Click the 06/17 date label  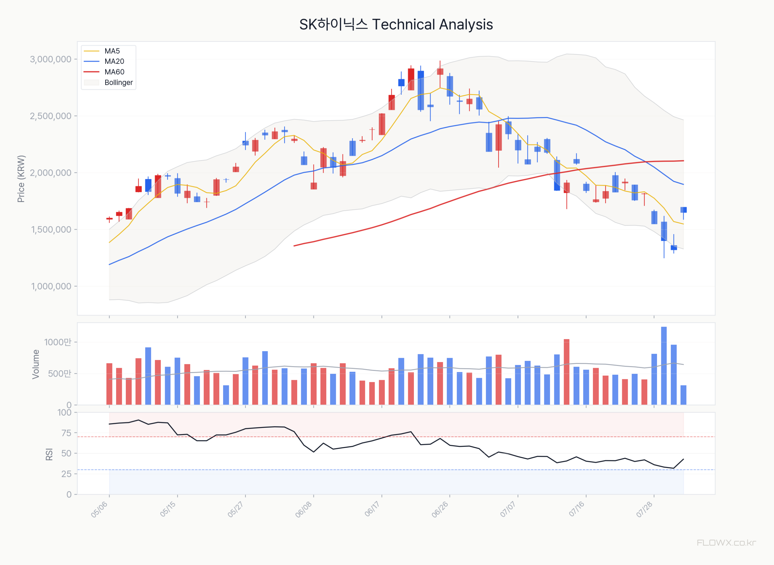(x=373, y=509)
